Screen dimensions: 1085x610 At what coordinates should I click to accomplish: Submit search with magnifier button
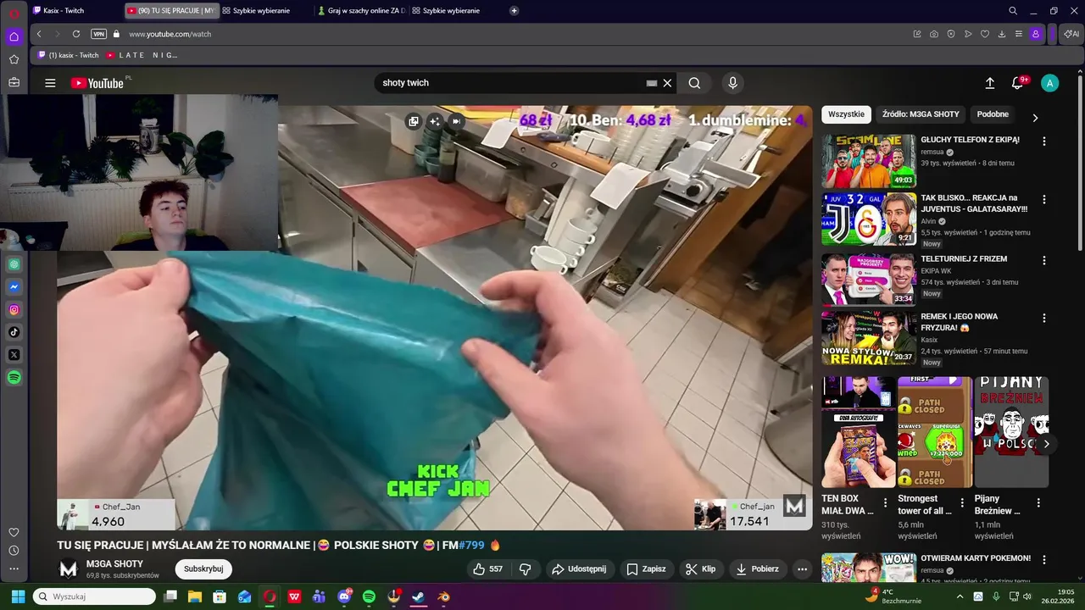coord(694,83)
